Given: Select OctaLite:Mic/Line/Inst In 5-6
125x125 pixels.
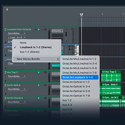Looking at the screenshot, I should 79,68.
